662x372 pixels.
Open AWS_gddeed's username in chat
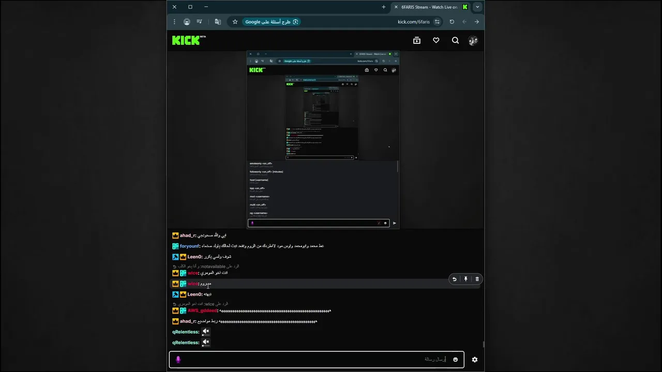click(202, 311)
